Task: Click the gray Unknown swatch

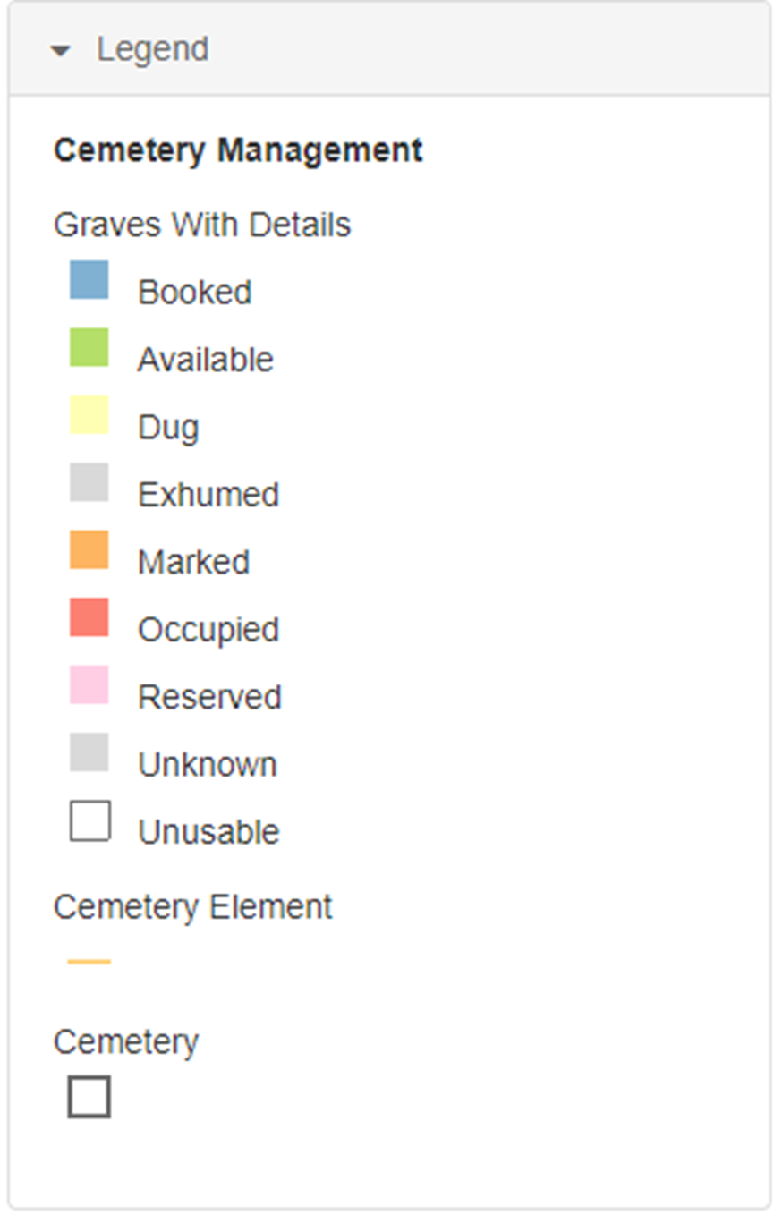Action: 89,752
